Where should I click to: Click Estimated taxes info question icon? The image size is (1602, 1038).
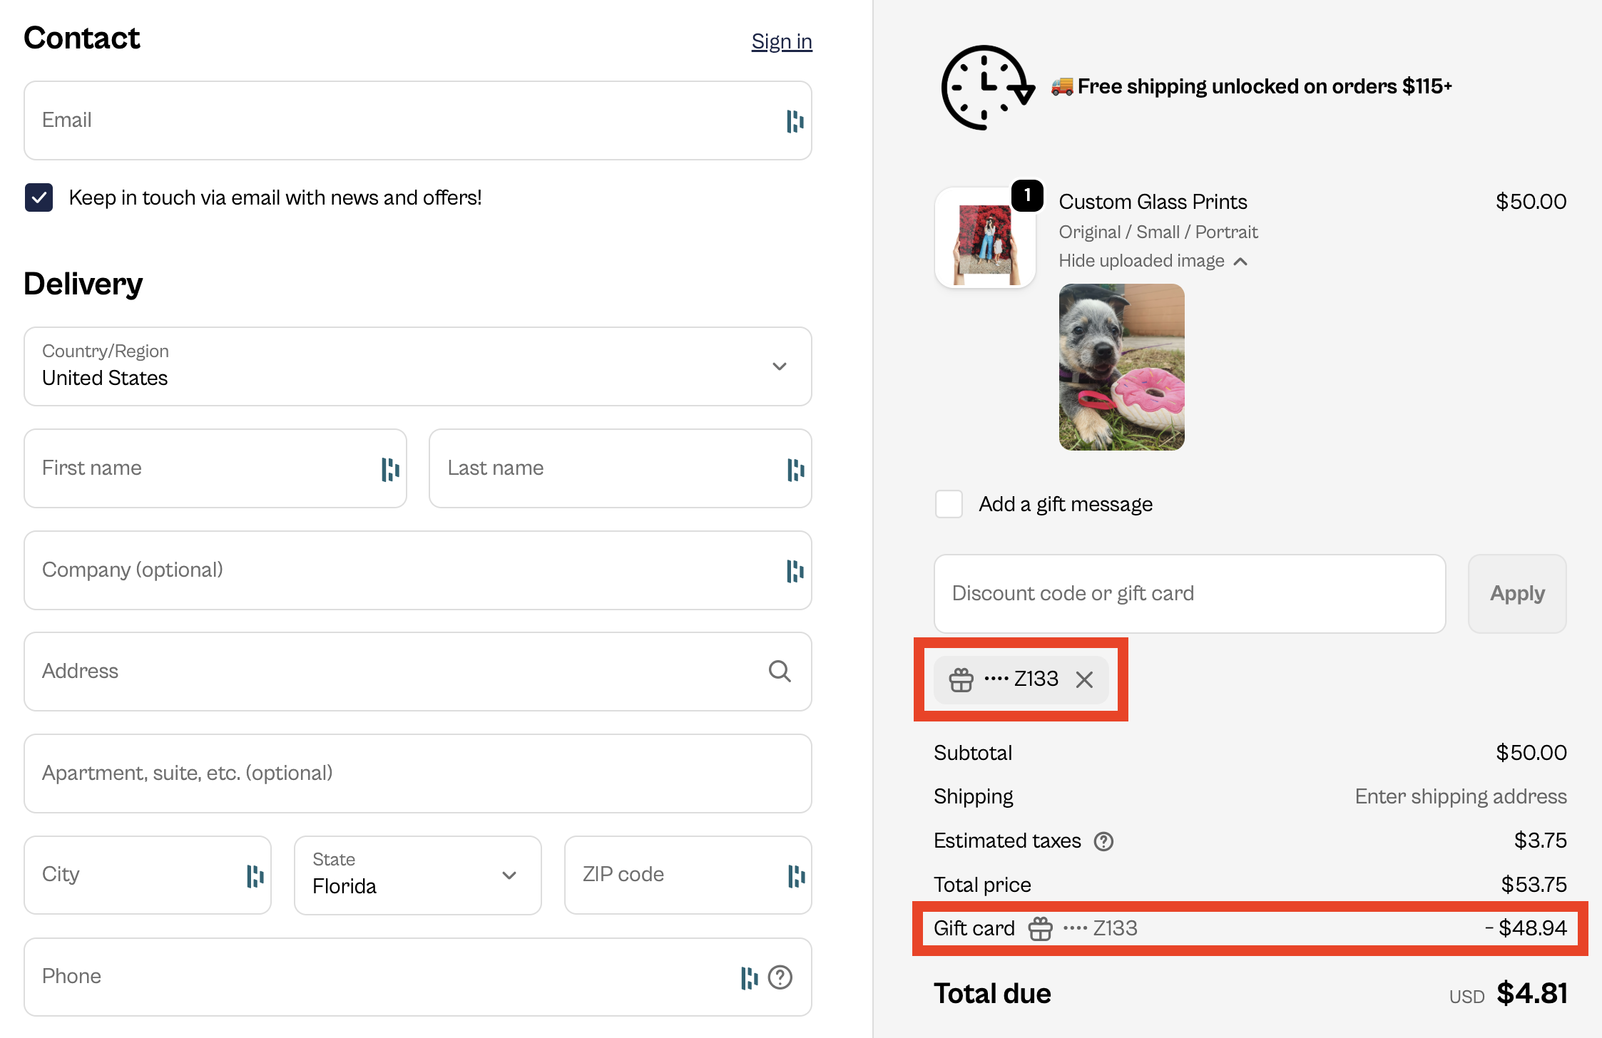tap(1103, 841)
